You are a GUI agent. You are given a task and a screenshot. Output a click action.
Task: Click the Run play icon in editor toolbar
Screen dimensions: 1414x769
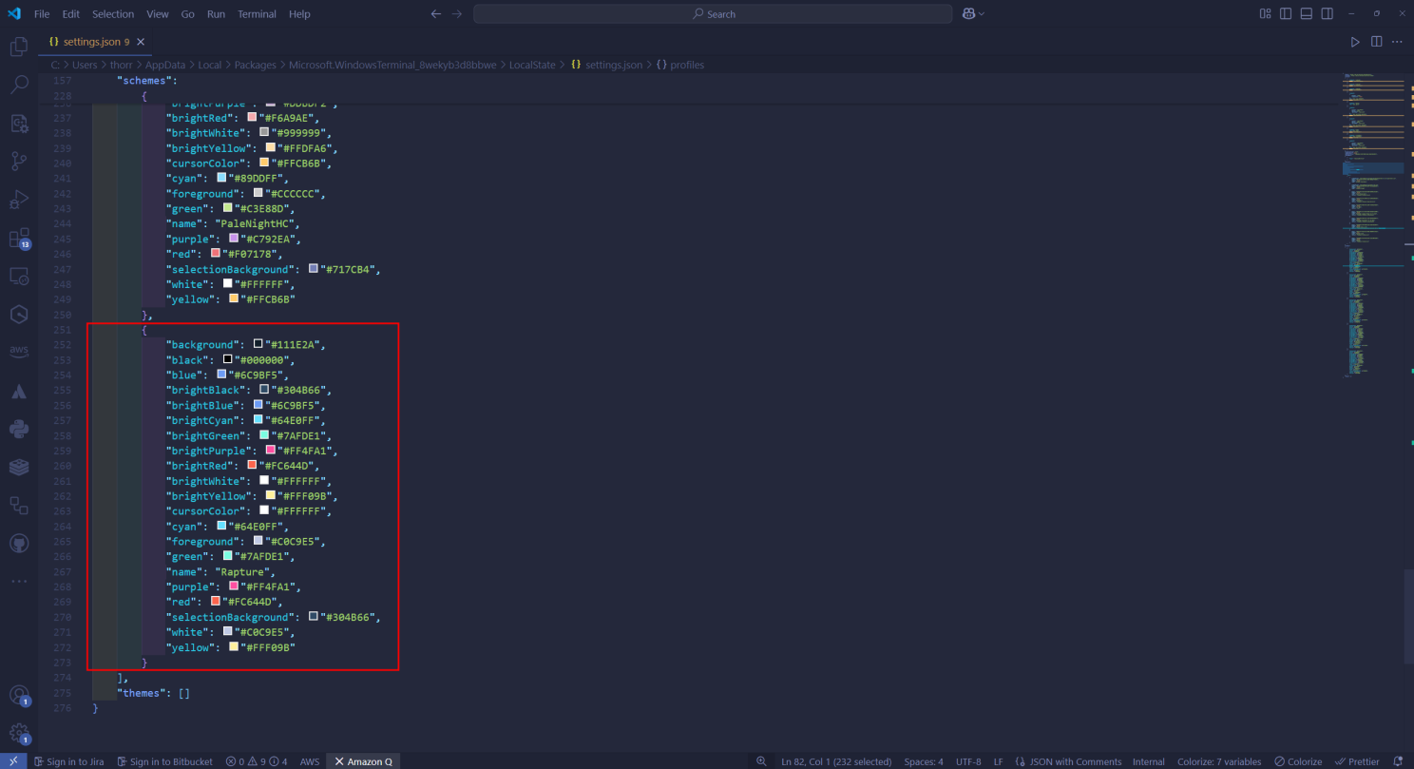point(1356,42)
